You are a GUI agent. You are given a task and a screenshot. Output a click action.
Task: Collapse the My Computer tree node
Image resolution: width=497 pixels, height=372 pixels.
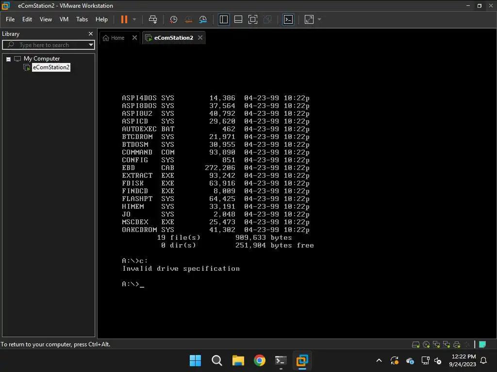click(9, 59)
